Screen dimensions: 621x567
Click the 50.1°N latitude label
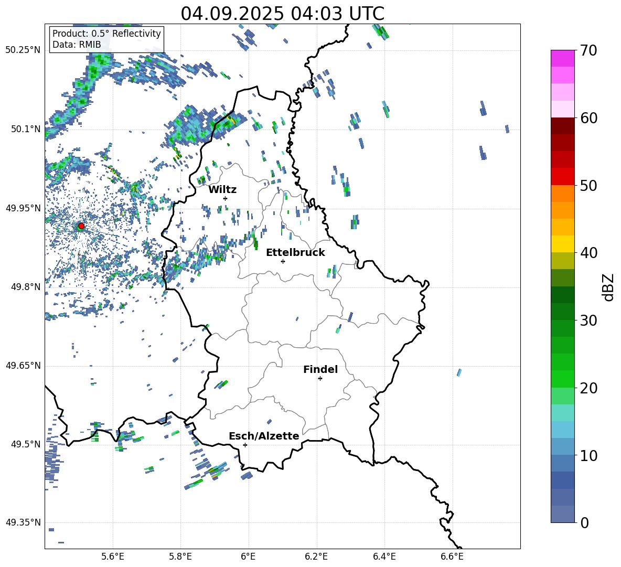26,129
